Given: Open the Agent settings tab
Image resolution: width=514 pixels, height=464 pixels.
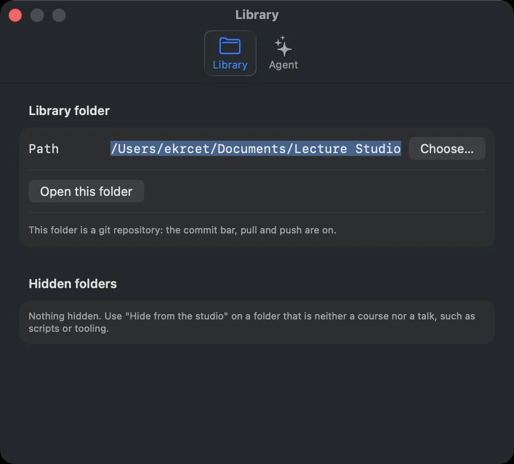Looking at the screenshot, I should 283,53.
